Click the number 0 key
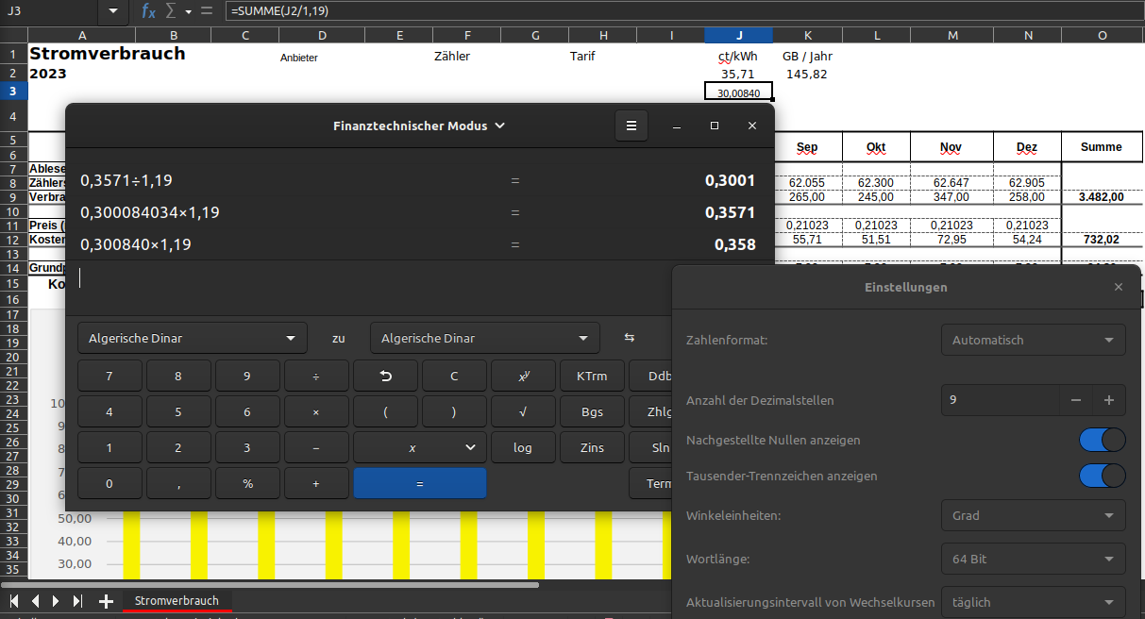1145x619 pixels. pos(109,483)
